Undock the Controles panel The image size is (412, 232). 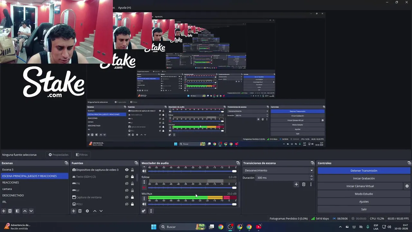(x=409, y=163)
